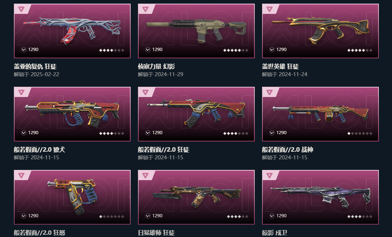Click the tier badge on 盖亚的复仇 狂徒 card

tap(22, 9)
